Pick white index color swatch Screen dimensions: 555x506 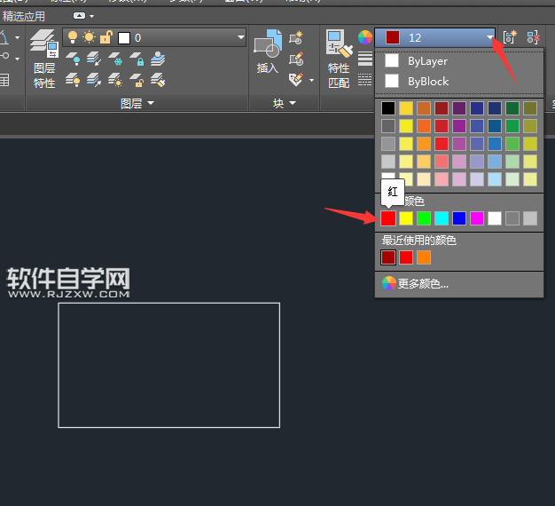pos(495,218)
